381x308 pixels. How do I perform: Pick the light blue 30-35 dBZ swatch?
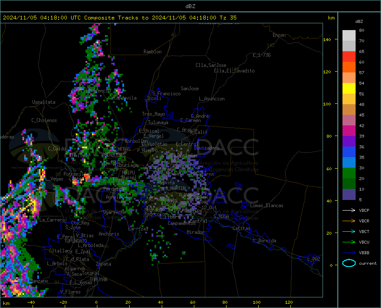point(349,163)
